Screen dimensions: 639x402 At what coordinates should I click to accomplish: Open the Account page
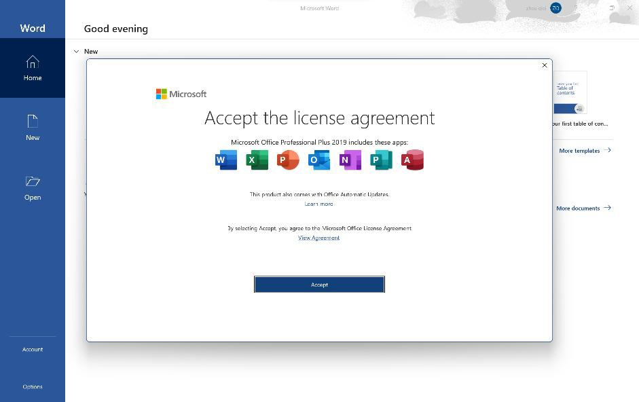point(33,349)
